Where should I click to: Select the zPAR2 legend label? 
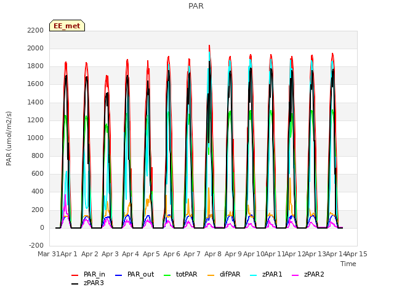(314, 275)
